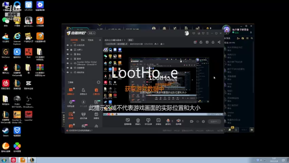Mute the microphone in streaming toolbar
Image resolution: width=289 pixels, height=163 pixels.
[168, 121]
